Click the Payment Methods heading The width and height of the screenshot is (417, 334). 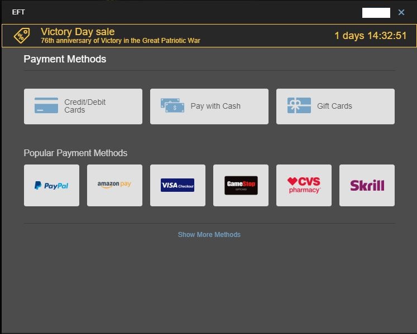[x=65, y=59]
